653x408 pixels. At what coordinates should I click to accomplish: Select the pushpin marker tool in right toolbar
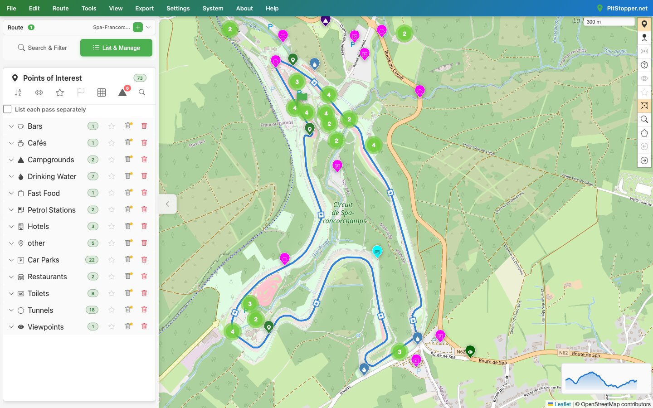click(644, 38)
